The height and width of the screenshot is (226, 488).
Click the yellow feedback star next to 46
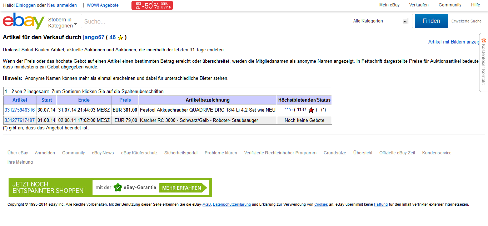pyautogui.click(x=120, y=37)
